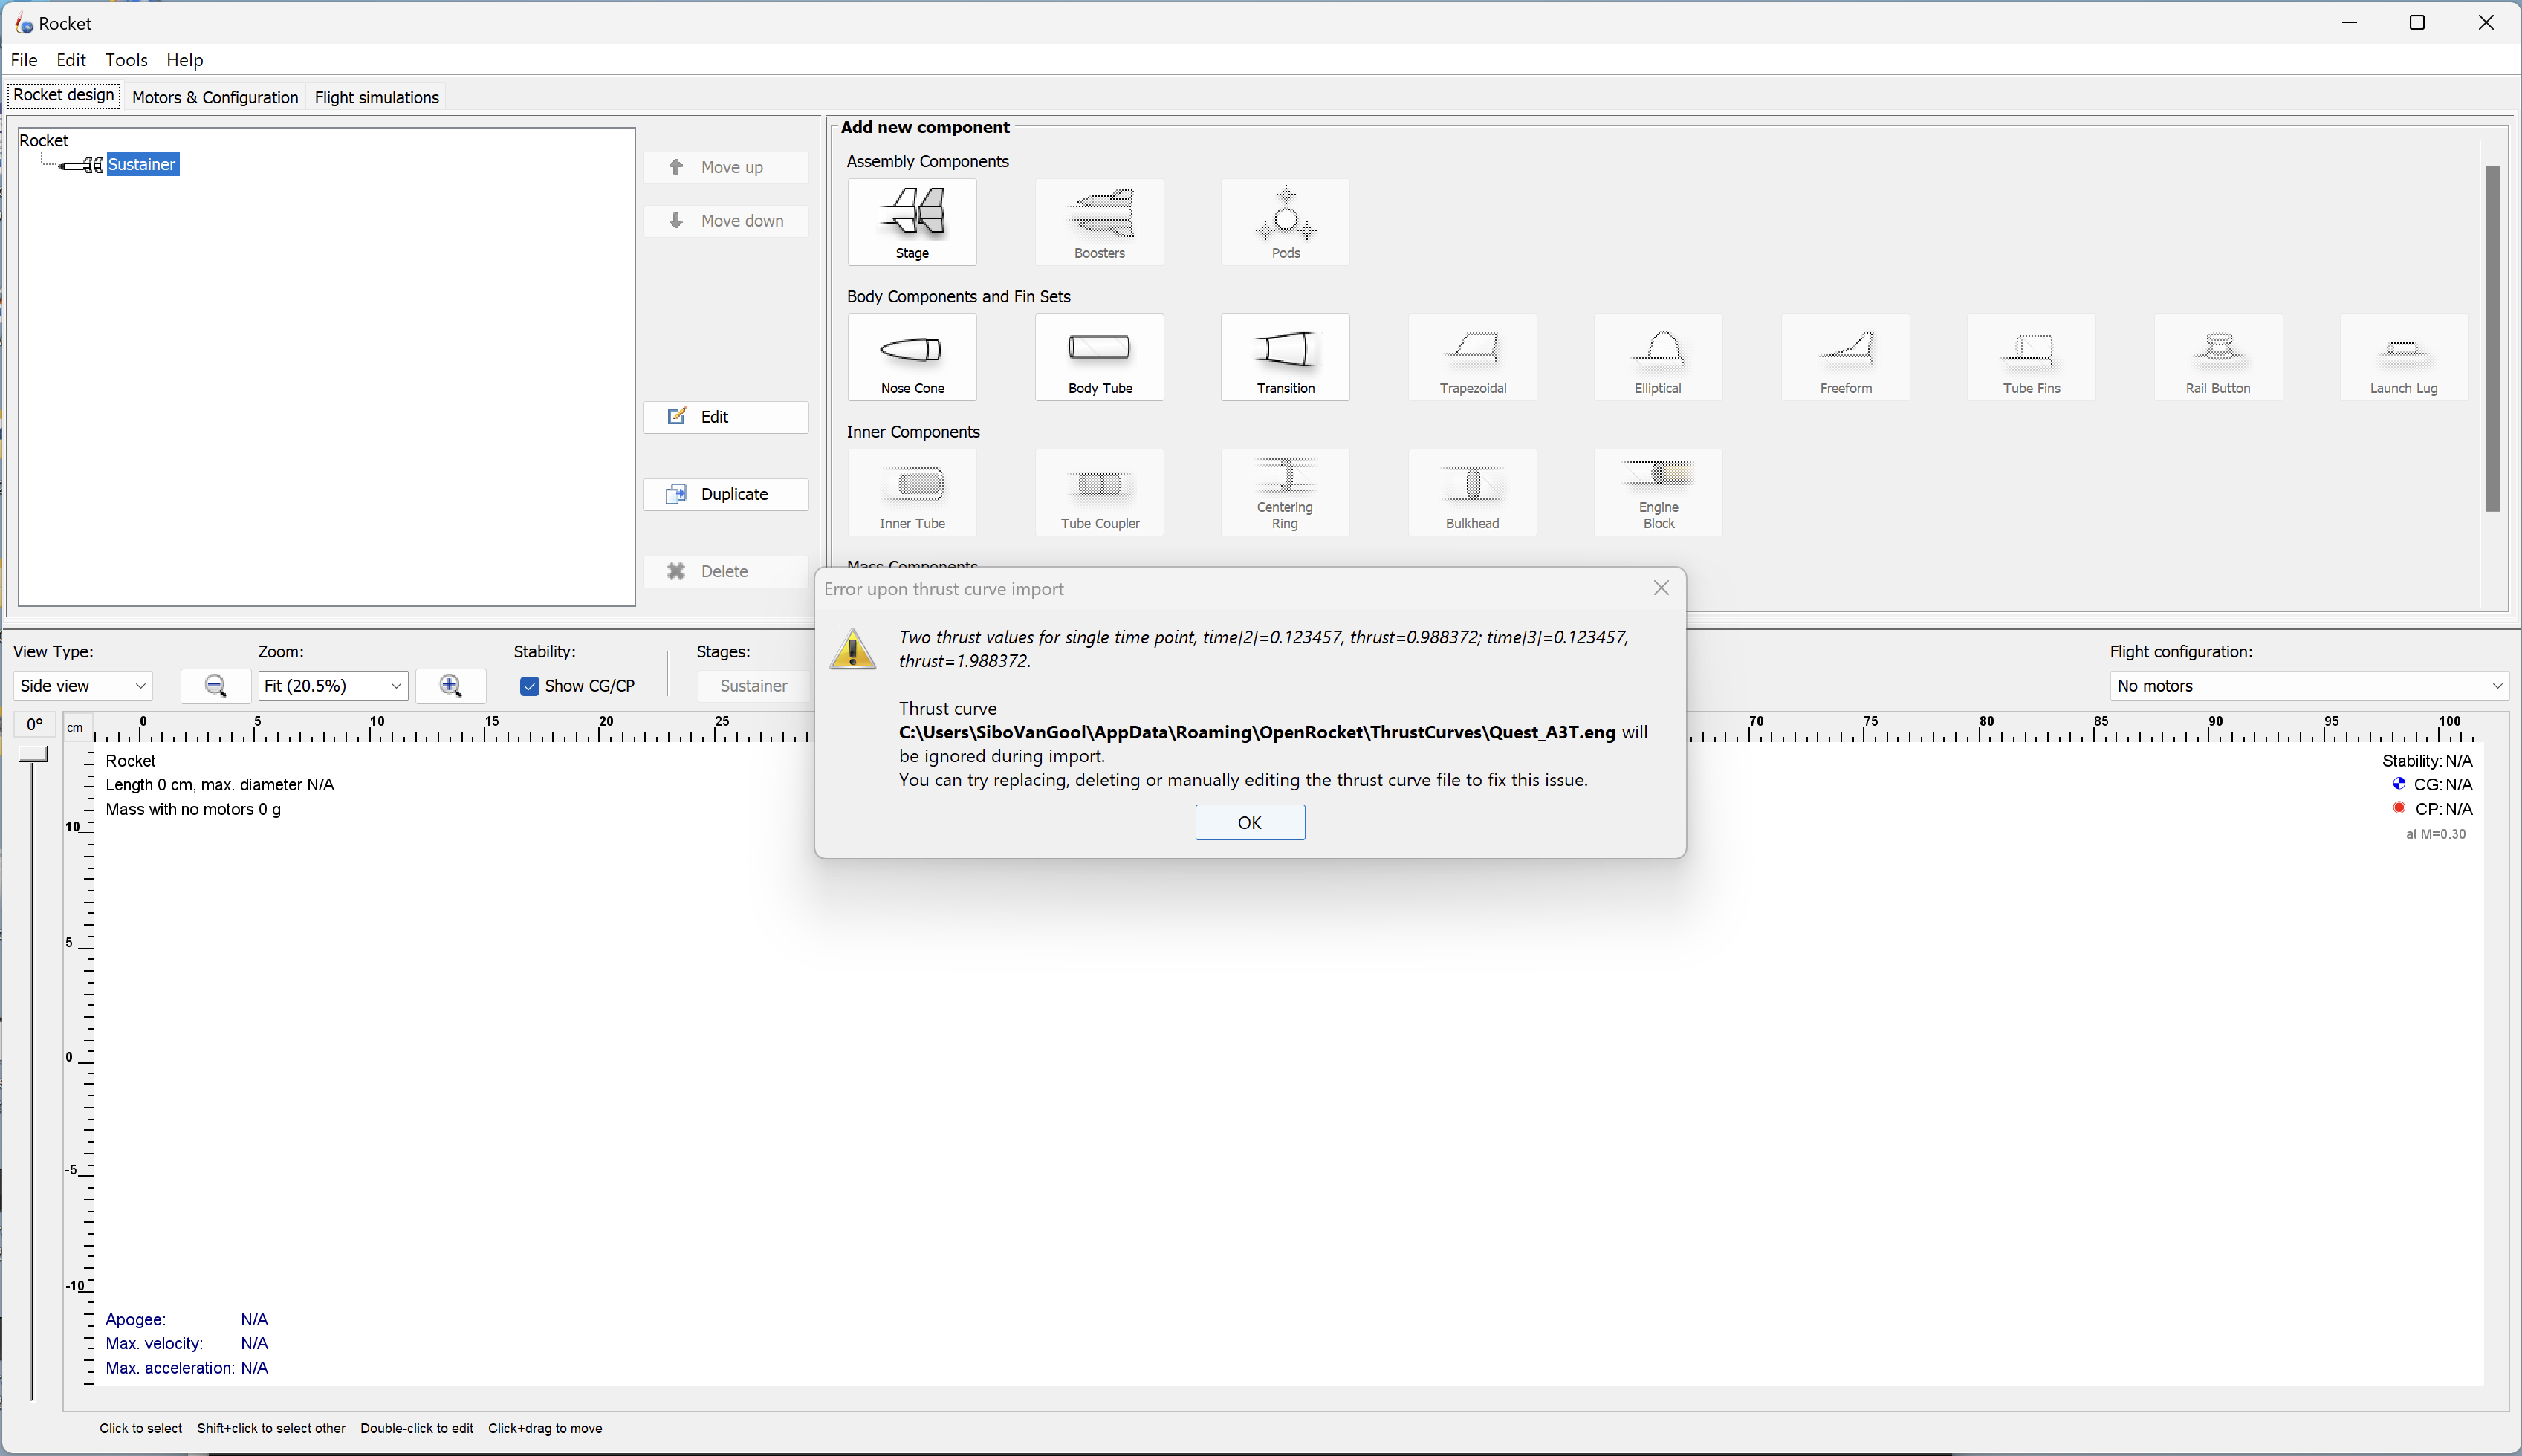Click the zoom in magnifier icon

(450, 686)
